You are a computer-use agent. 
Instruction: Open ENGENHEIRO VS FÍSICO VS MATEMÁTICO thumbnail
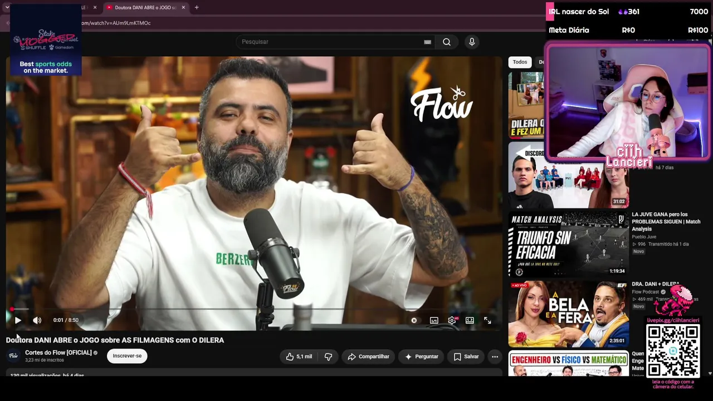point(568,364)
